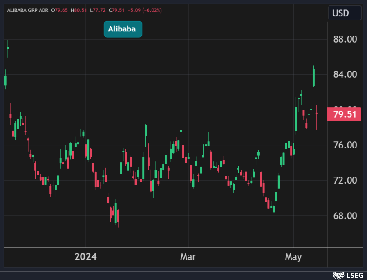Click the May time axis label
This screenshot has height=280, width=367.
pos(293,257)
